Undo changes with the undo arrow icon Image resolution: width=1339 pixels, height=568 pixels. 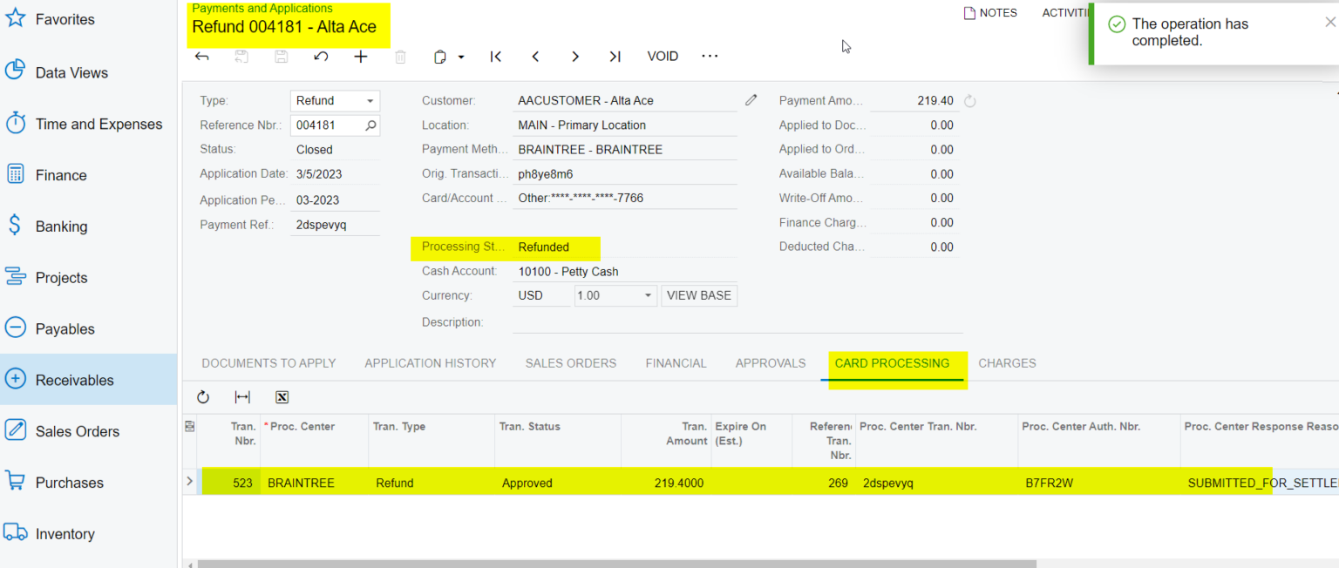click(320, 56)
